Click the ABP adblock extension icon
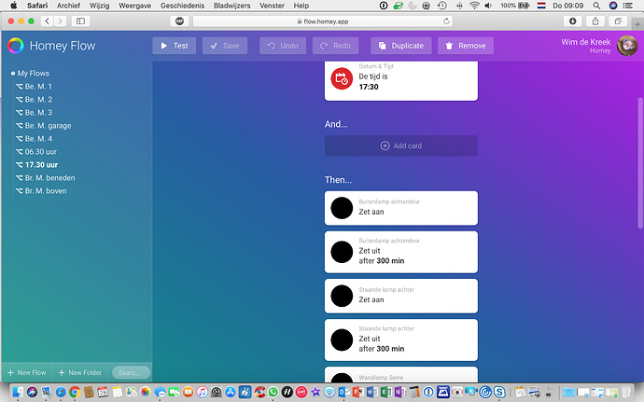 pyautogui.click(x=179, y=21)
